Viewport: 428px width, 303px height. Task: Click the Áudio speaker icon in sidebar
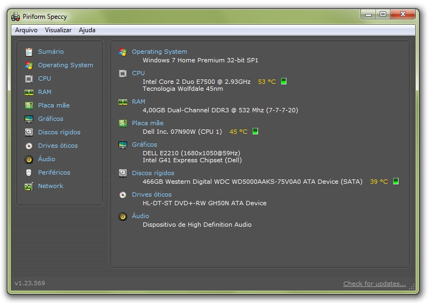[29, 159]
